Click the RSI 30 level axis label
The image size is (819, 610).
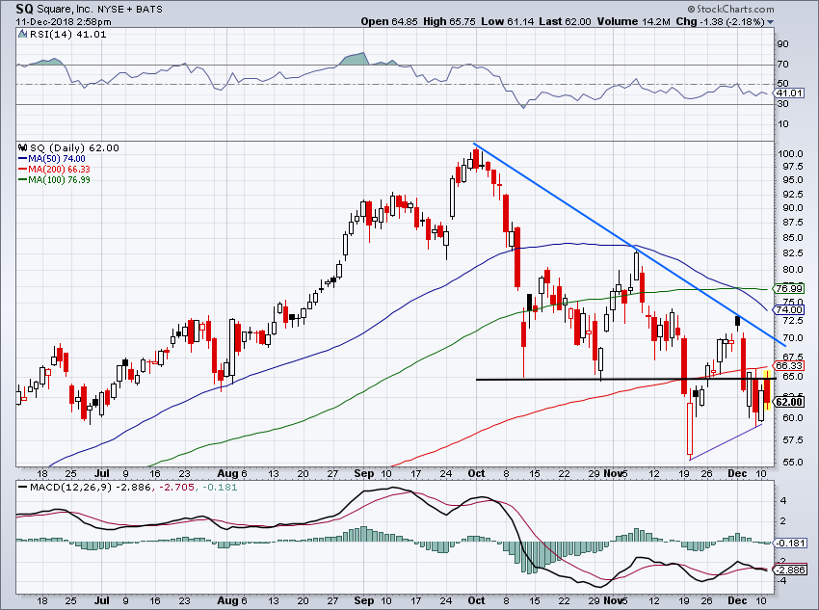tap(783, 103)
